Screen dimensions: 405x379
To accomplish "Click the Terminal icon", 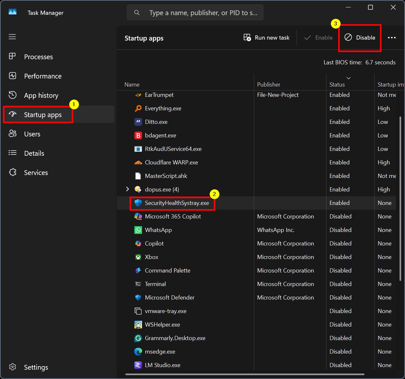I will tap(138, 284).
